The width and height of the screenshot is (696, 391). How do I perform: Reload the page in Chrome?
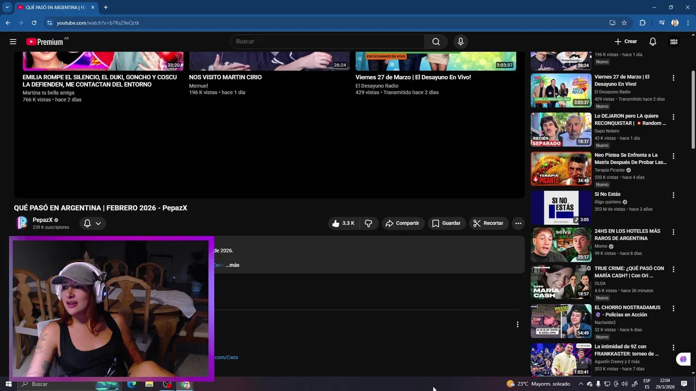coord(34,23)
